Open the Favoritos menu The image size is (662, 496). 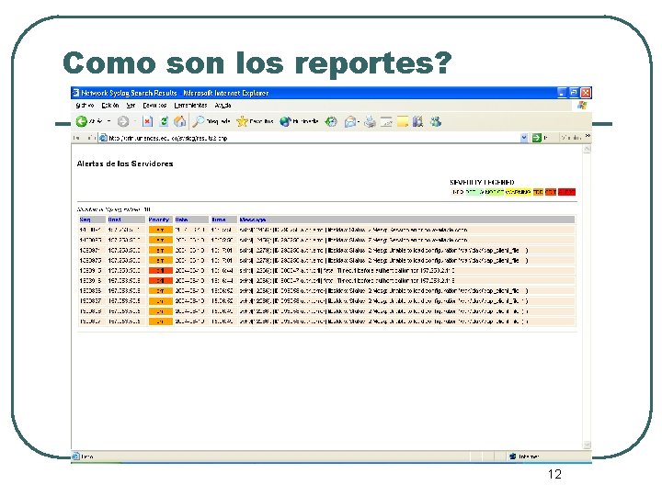(x=154, y=105)
